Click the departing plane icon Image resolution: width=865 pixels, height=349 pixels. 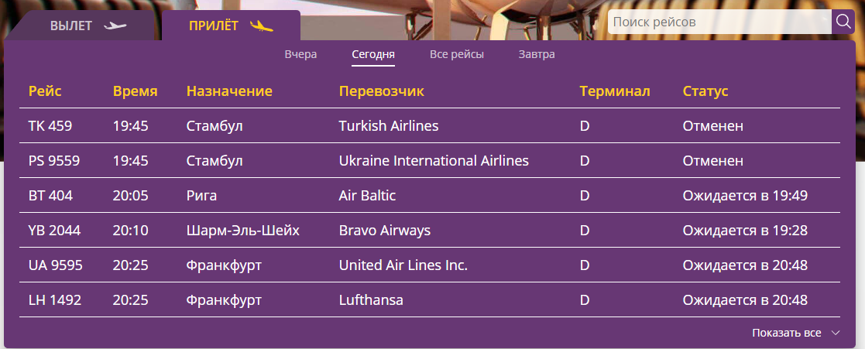pyautogui.click(x=115, y=26)
